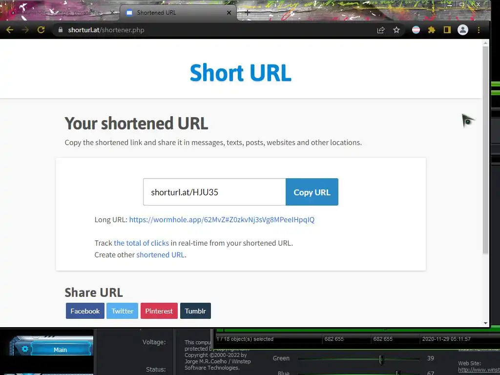Open the Chrome profile avatar

(x=463, y=30)
